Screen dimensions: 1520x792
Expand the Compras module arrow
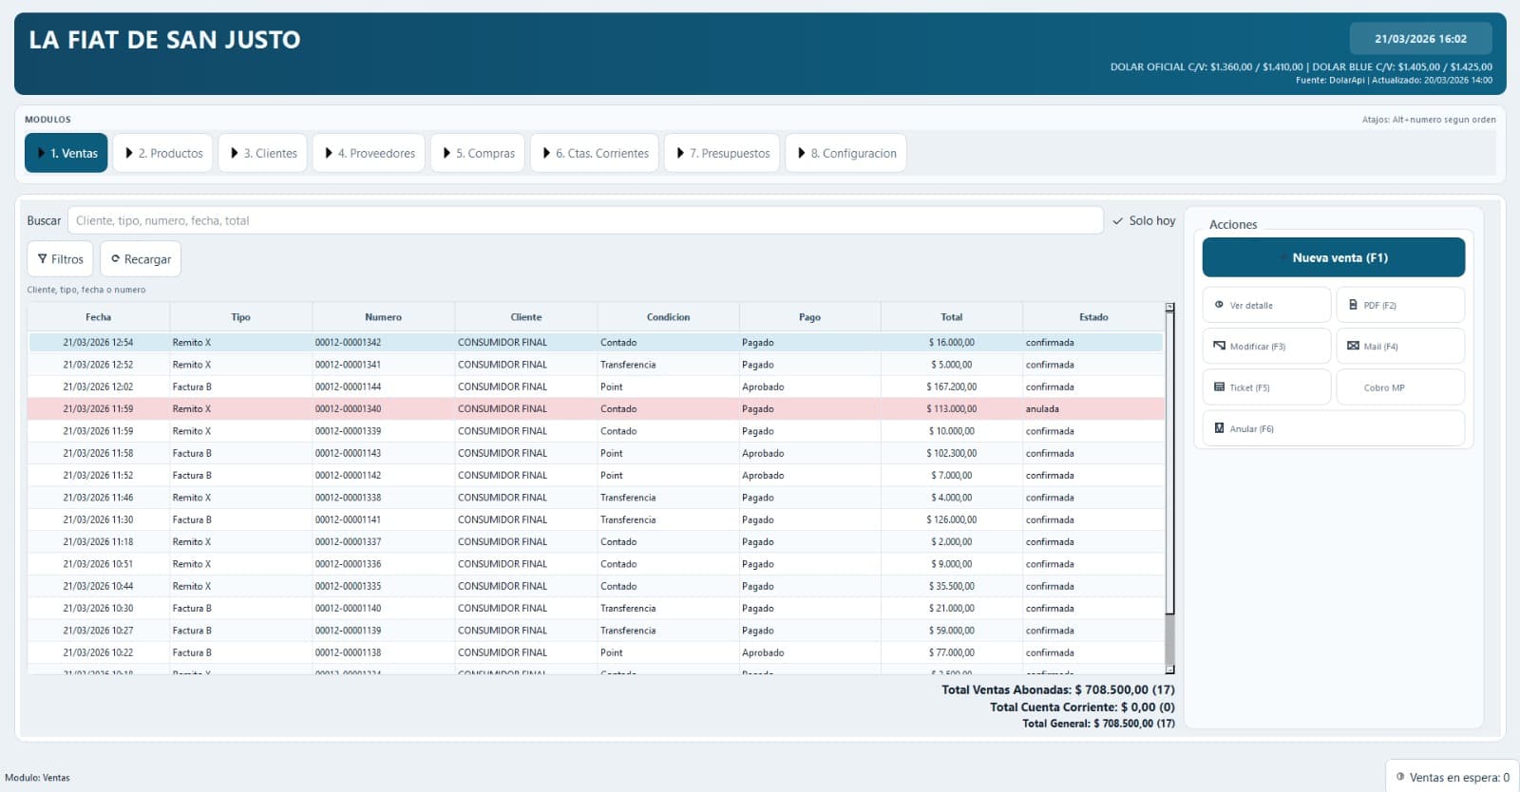coord(446,153)
